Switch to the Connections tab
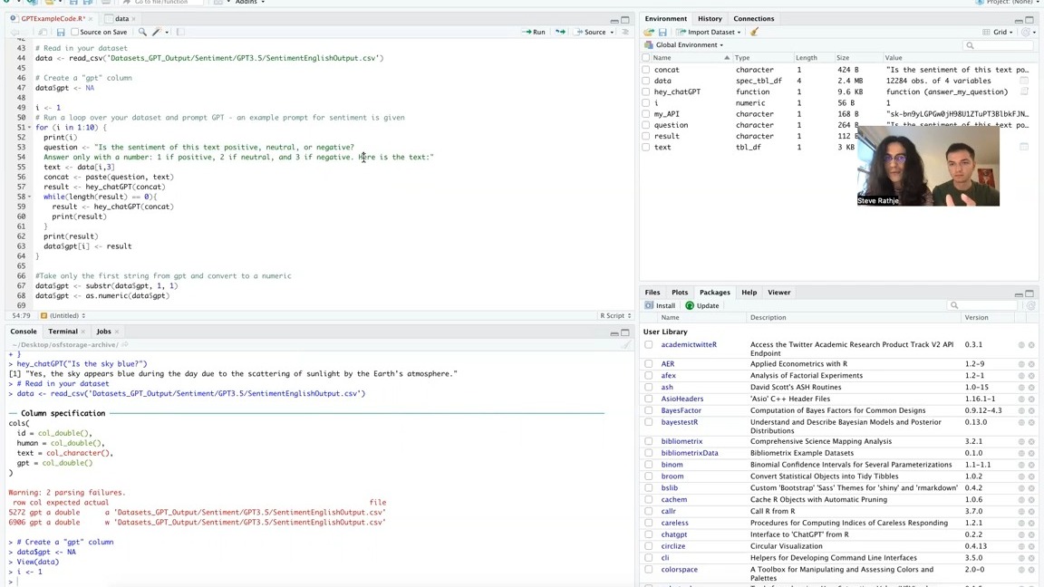This screenshot has width=1044, height=587. pyautogui.click(x=753, y=19)
